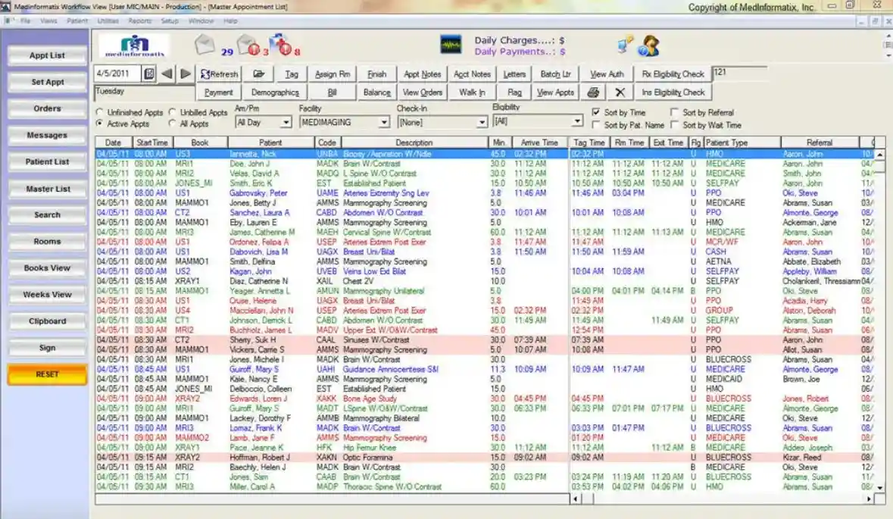Open the Reports menu
The height and width of the screenshot is (519, 893).
139,20
